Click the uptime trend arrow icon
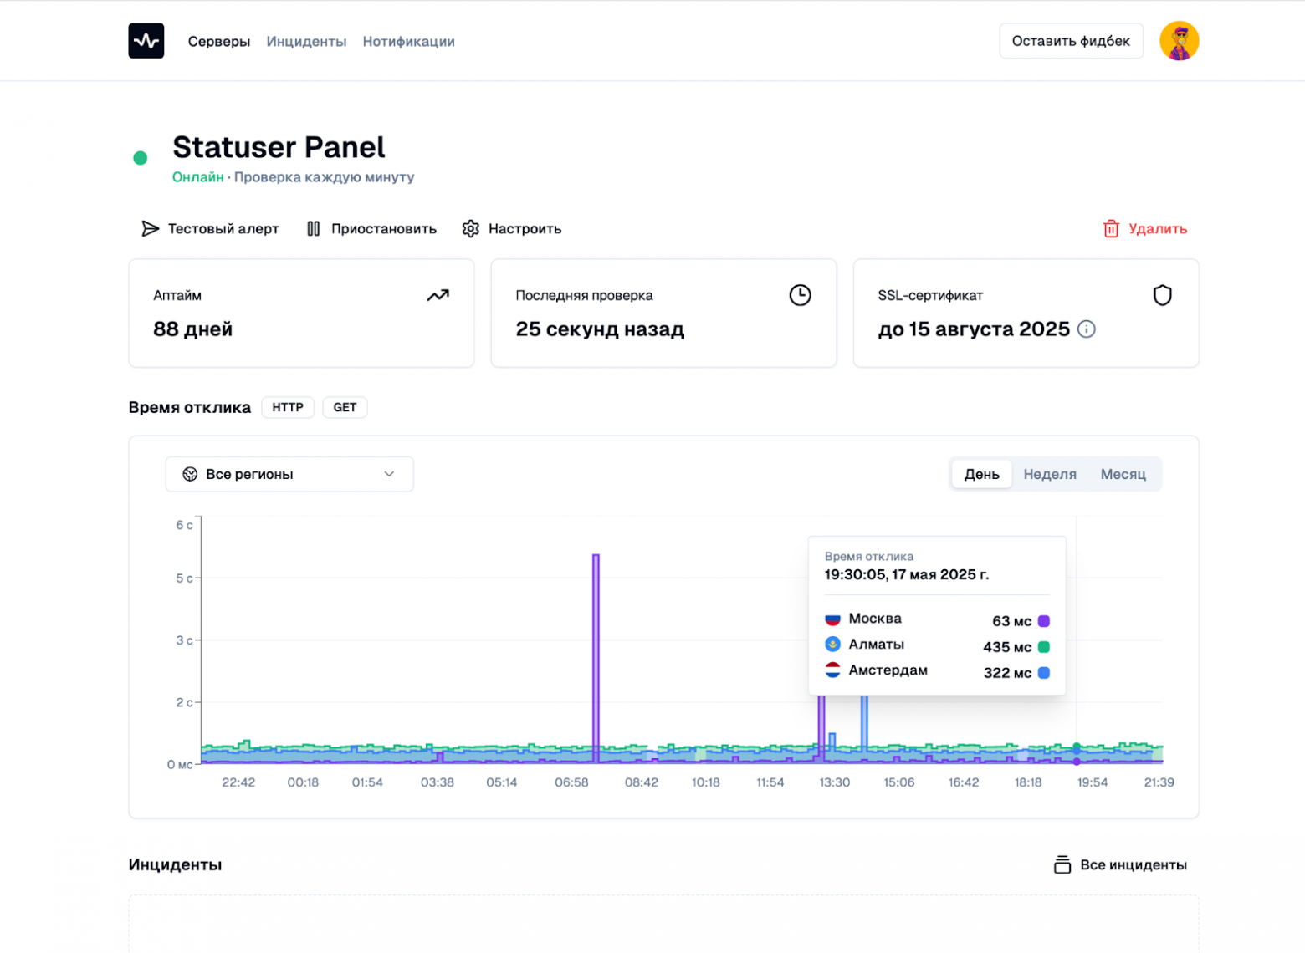The height and width of the screenshot is (953, 1305). point(438,295)
